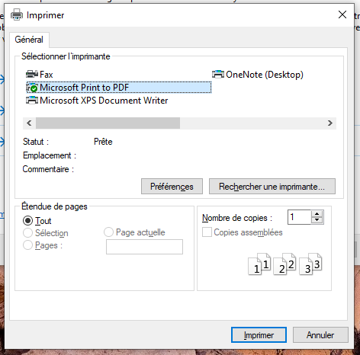Click the right arrow of printer list scrollbar

[330, 123]
